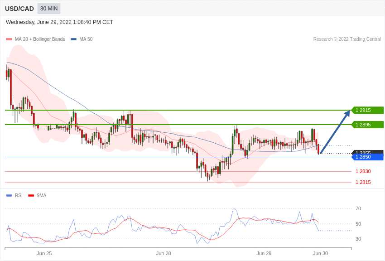The image size is (385, 261).
Task: Click the Jun 28 date axis label
Action: coord(164,253)
